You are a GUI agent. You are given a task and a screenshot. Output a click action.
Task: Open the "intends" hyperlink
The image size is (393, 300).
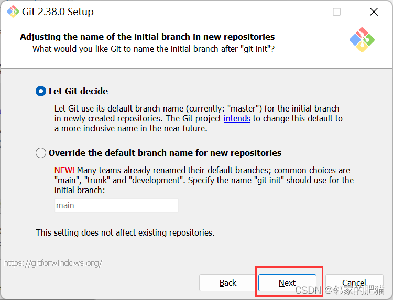pyautogui.click(x=237, y=118)
